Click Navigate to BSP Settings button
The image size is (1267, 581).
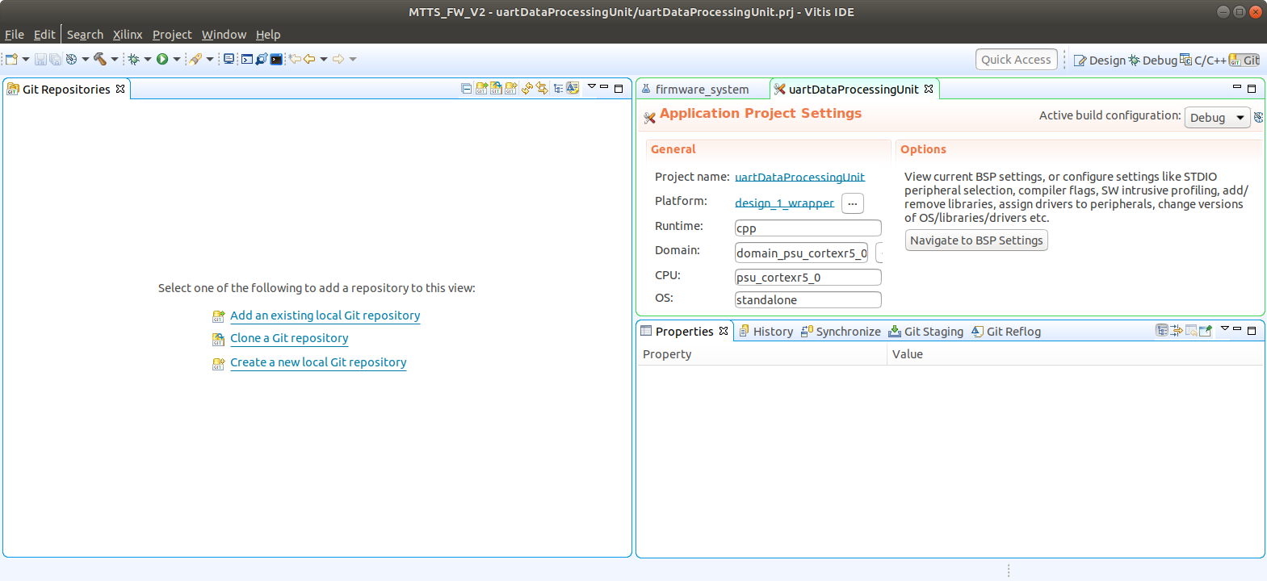pos(976,240)
